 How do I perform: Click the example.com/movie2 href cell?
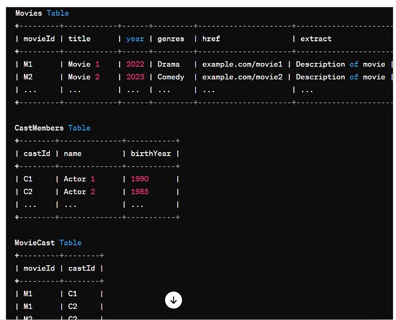click(242, 77)
